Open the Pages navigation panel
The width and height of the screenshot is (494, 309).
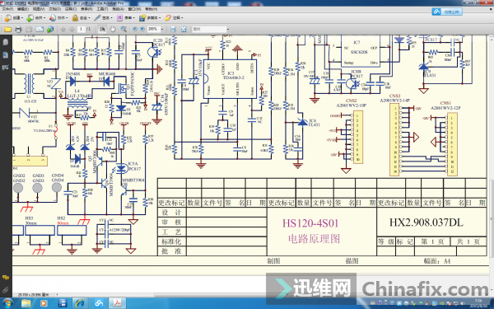pyautogui.click(x=6, y=42)
